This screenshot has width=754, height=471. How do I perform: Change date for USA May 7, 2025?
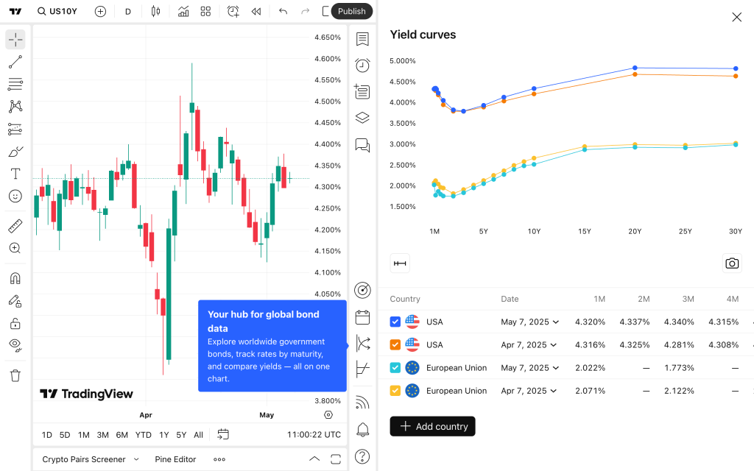coord(530,322)
